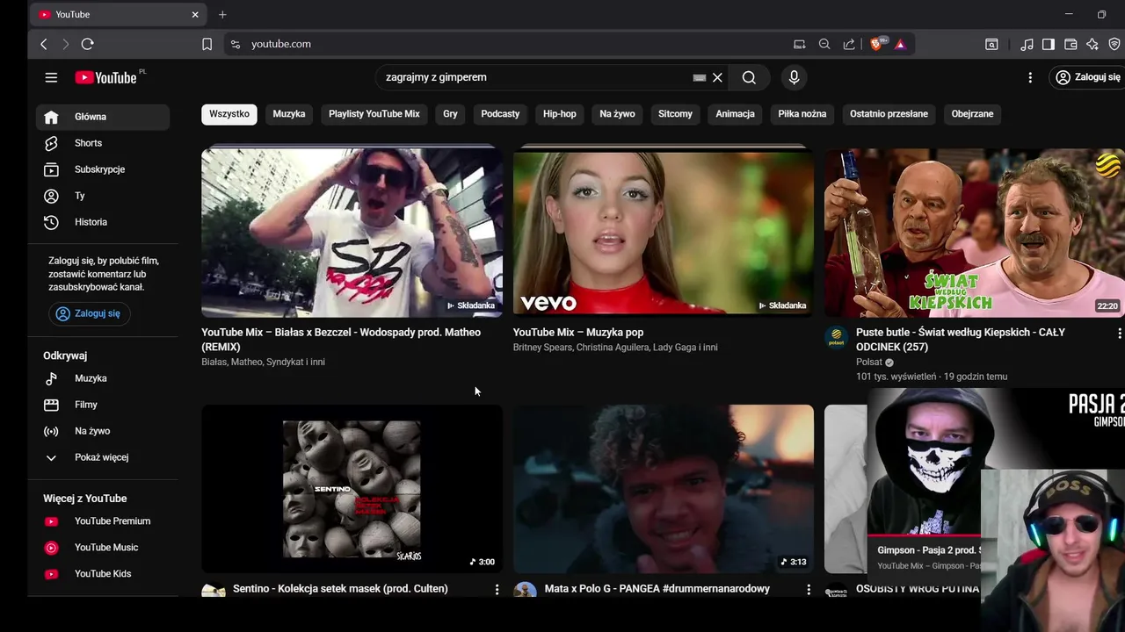Open Shorts in sidebar
This screenshot has width=1125, height=632.
(x=103, y=143)
